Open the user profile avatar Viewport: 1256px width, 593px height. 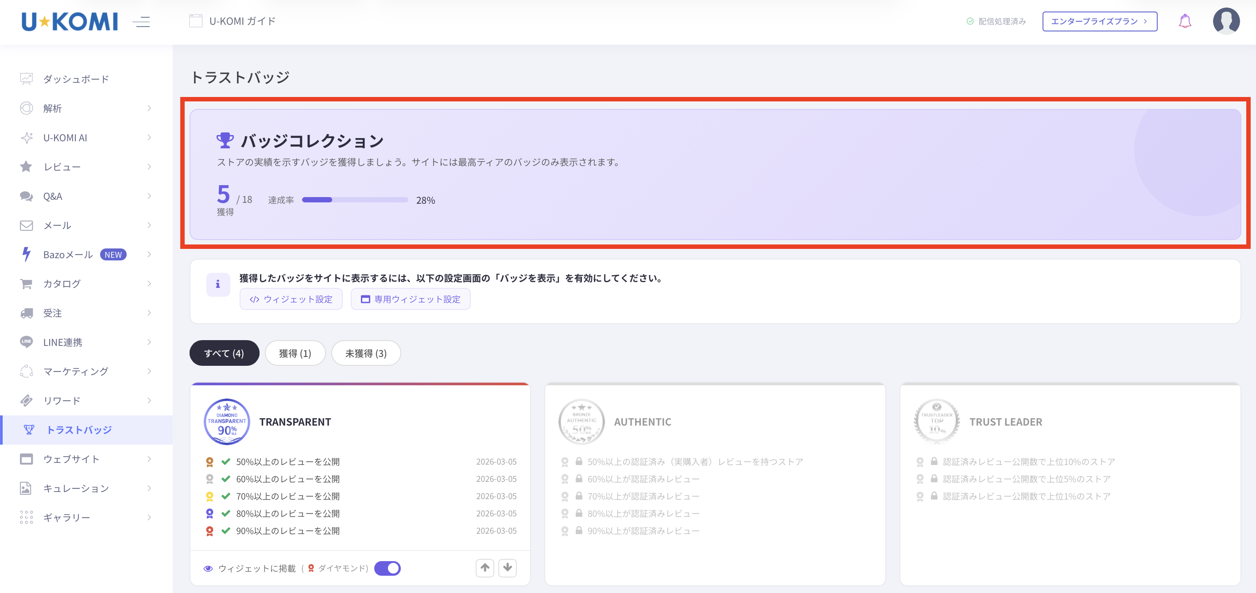click(x=1226, y=21)
